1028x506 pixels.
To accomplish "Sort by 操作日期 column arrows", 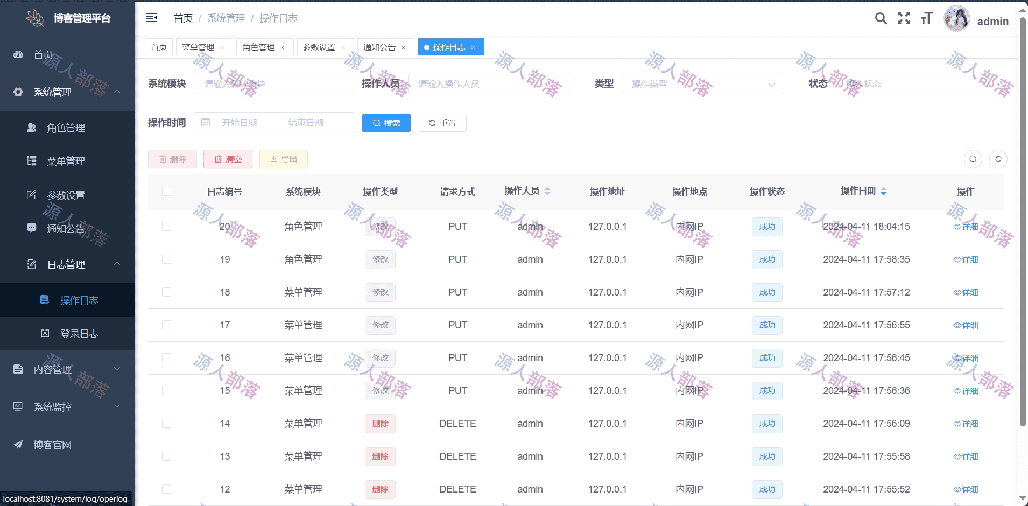I will point(884,192).
